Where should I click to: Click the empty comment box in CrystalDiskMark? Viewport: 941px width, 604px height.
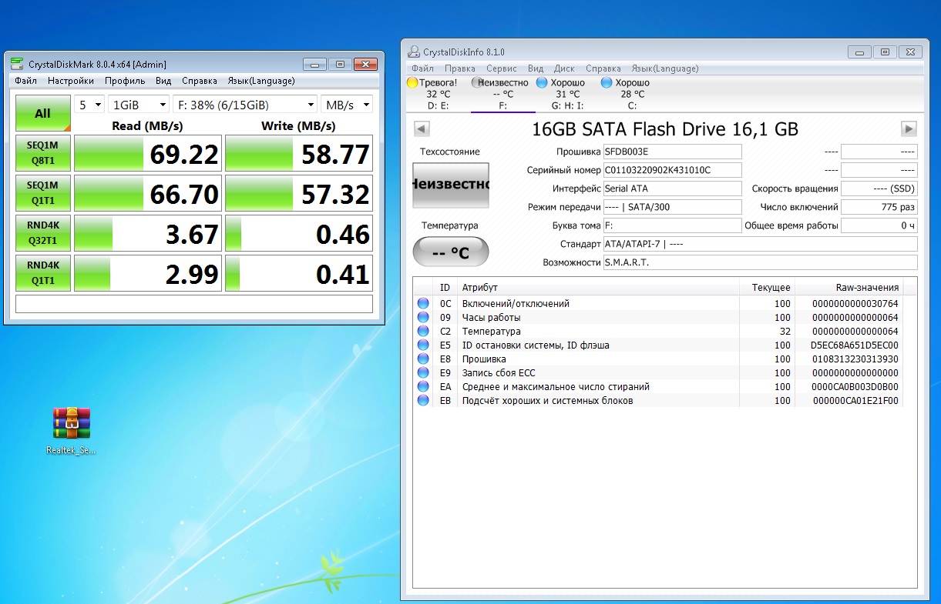tap(194, 304)
